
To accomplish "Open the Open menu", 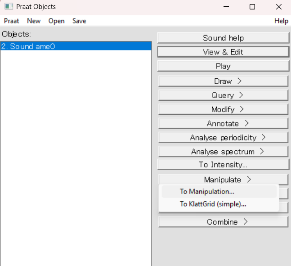I will click(56, 21).
